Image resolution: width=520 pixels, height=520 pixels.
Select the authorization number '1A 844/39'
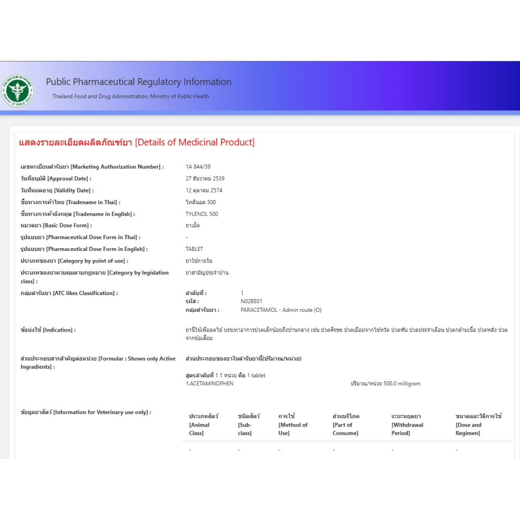pyautogui.click(x=198, y=167)
